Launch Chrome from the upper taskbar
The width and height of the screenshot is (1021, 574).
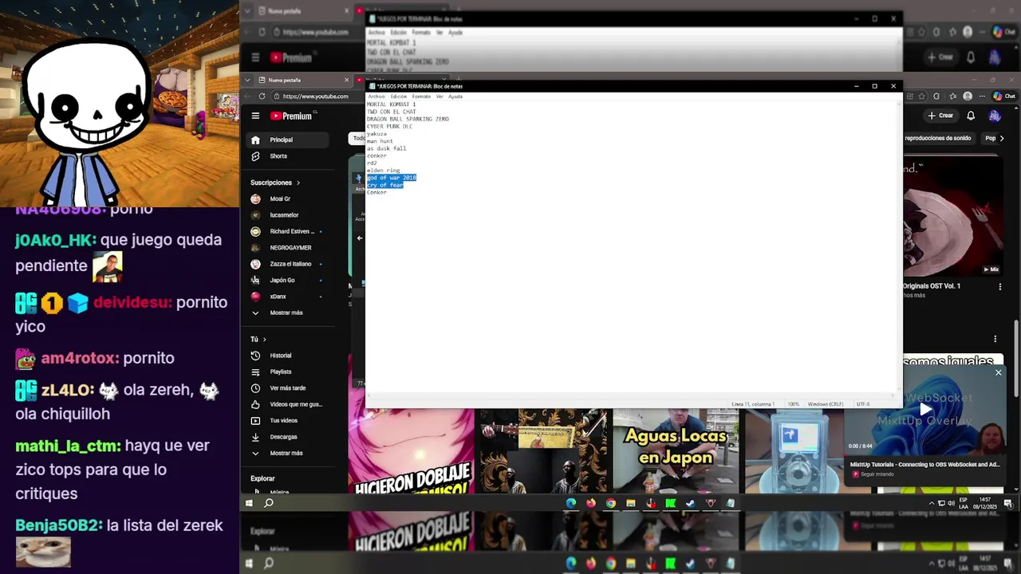[x=611, y=503]
